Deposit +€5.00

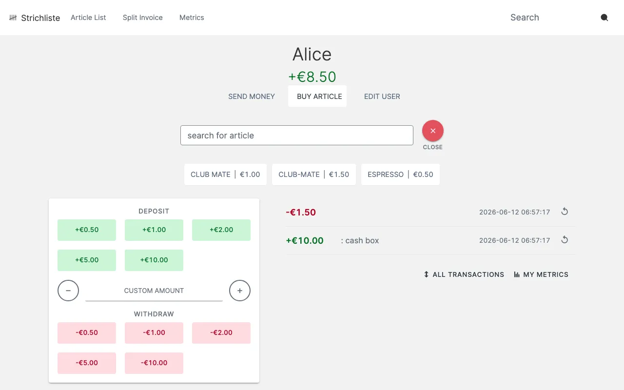[87, 260]
